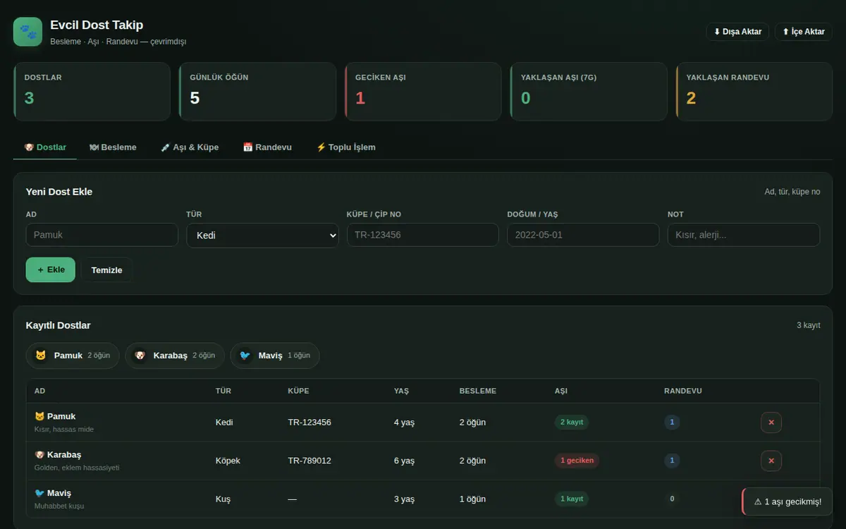
Task: Click the '1 aşı gecikmiş!' warning toast
Action: coord(787,501)
